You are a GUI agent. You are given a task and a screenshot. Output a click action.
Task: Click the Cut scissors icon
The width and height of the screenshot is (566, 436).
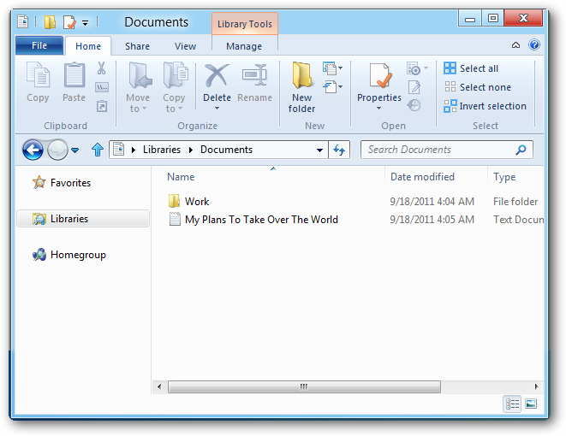[101, 68]
